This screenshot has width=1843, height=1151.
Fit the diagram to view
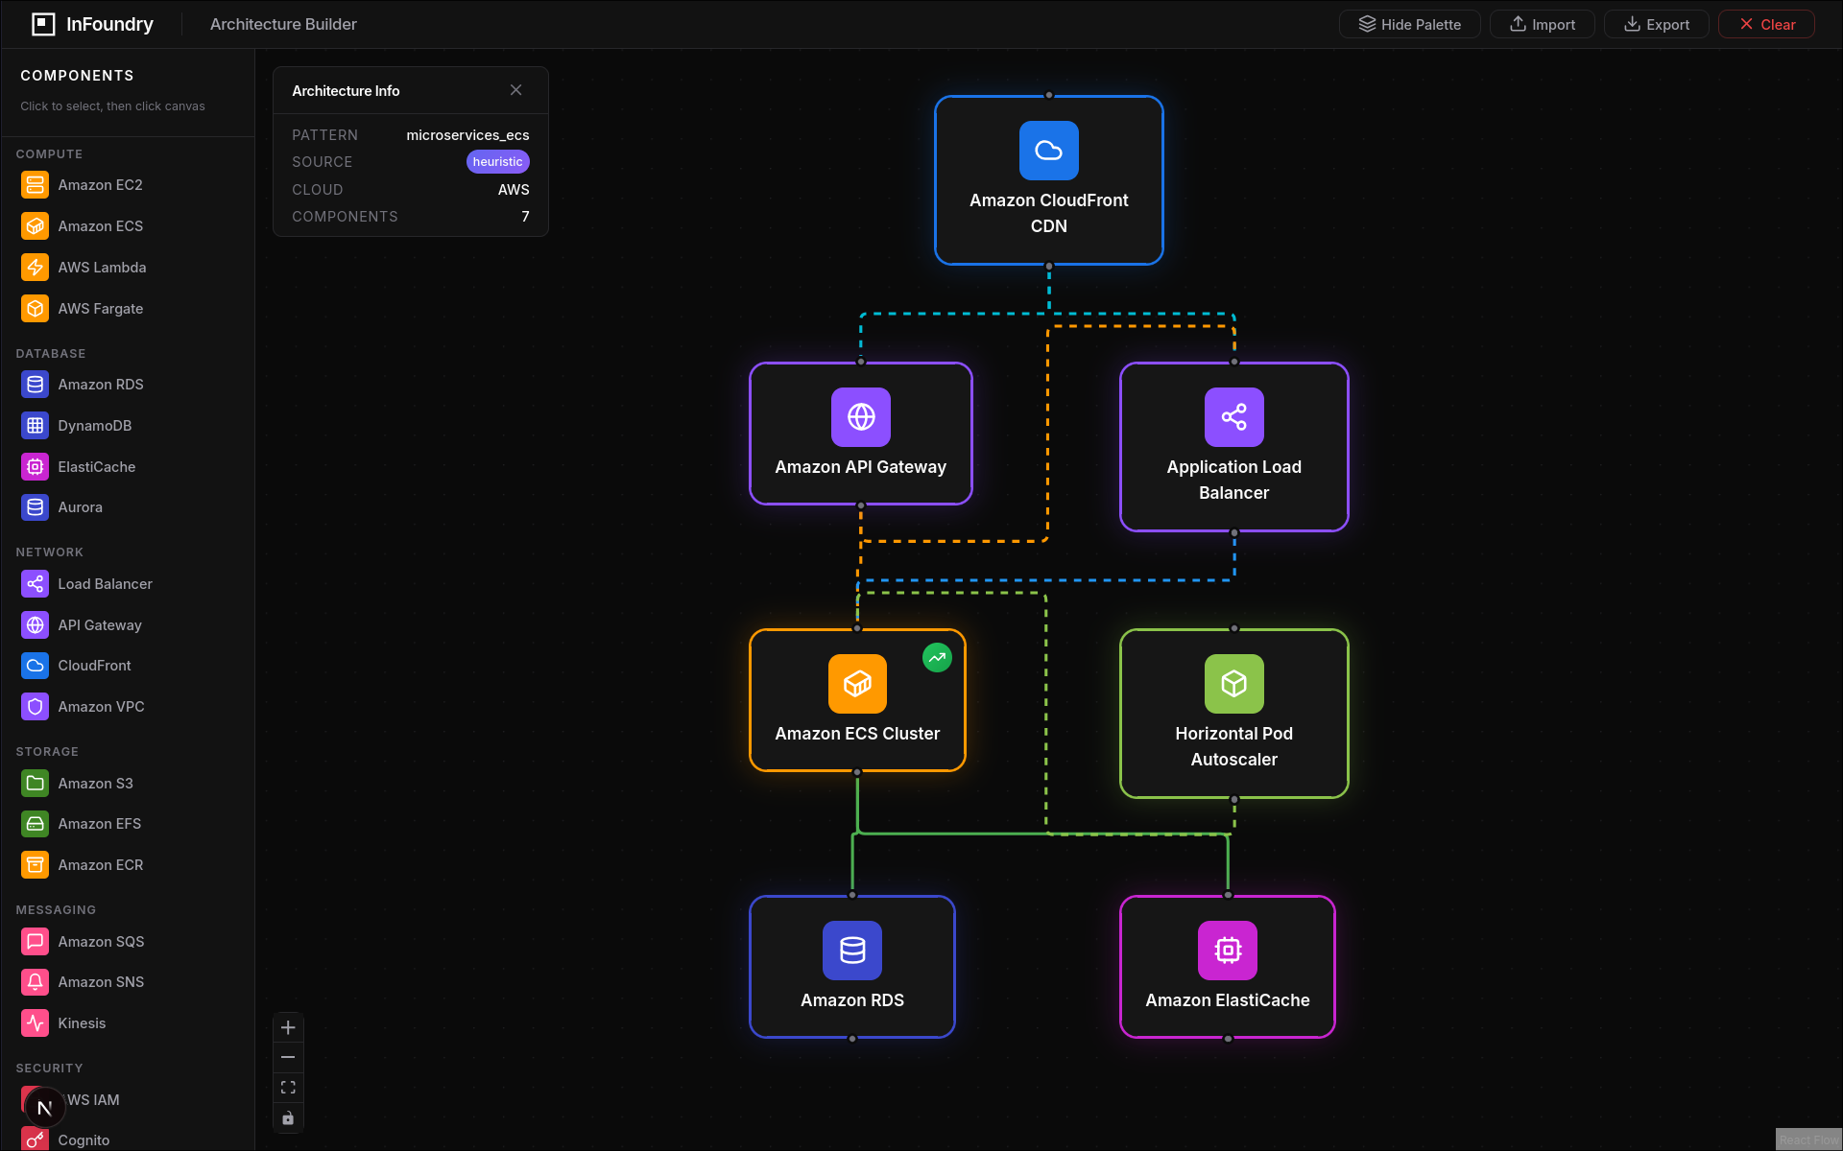288,1088
